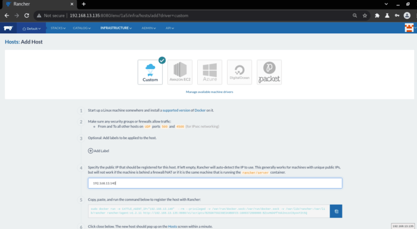
Task: Select the Custom host driver
Action: pyautogui.click(x=150, y=72)
